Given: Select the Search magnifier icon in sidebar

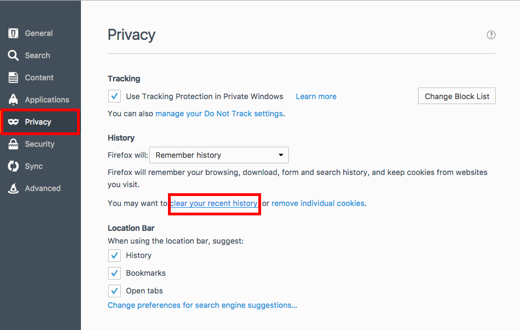Looking at the screenshot, I should click(13, 55).
